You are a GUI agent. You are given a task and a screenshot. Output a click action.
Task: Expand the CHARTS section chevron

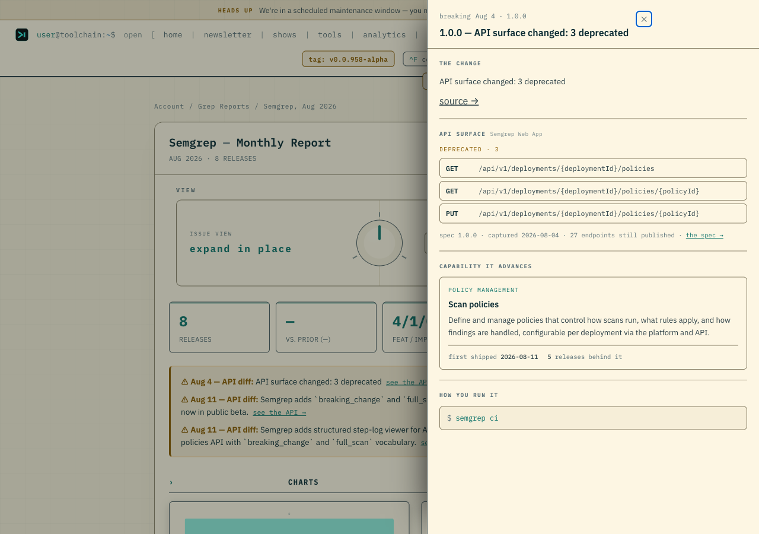(x=171, y=482)
